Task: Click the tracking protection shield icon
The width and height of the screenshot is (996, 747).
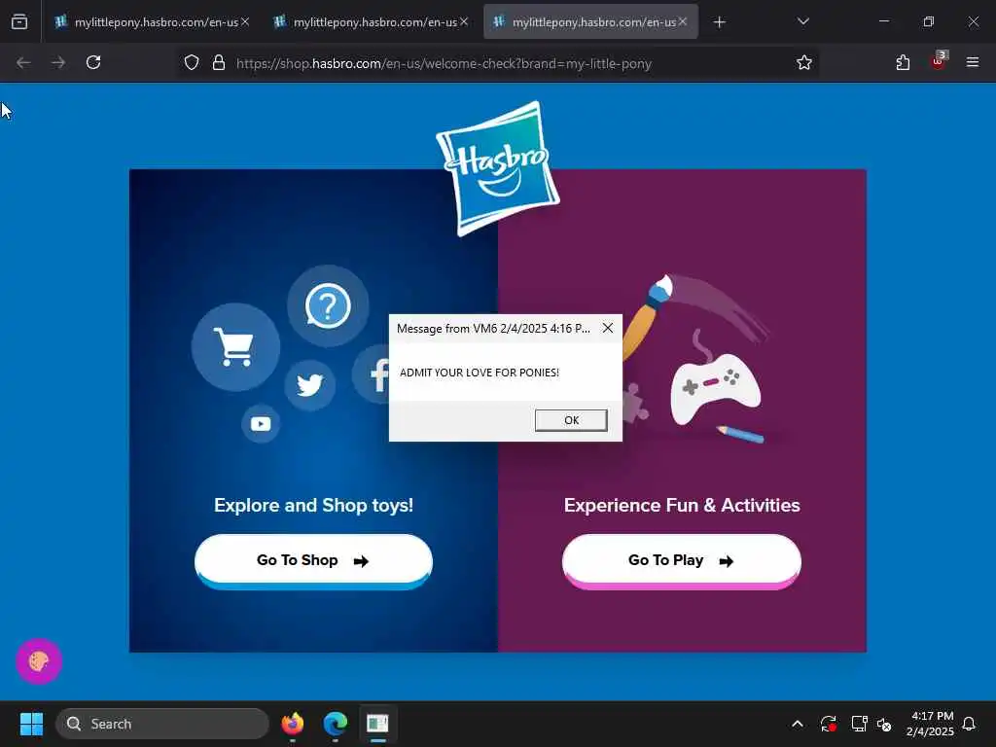Action: click(192, 62)
